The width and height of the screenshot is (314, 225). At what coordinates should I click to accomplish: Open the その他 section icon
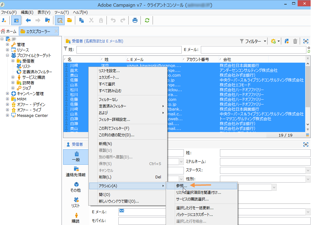[x=76, y=187]
